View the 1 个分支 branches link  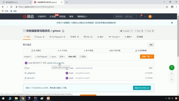point(62,50)
